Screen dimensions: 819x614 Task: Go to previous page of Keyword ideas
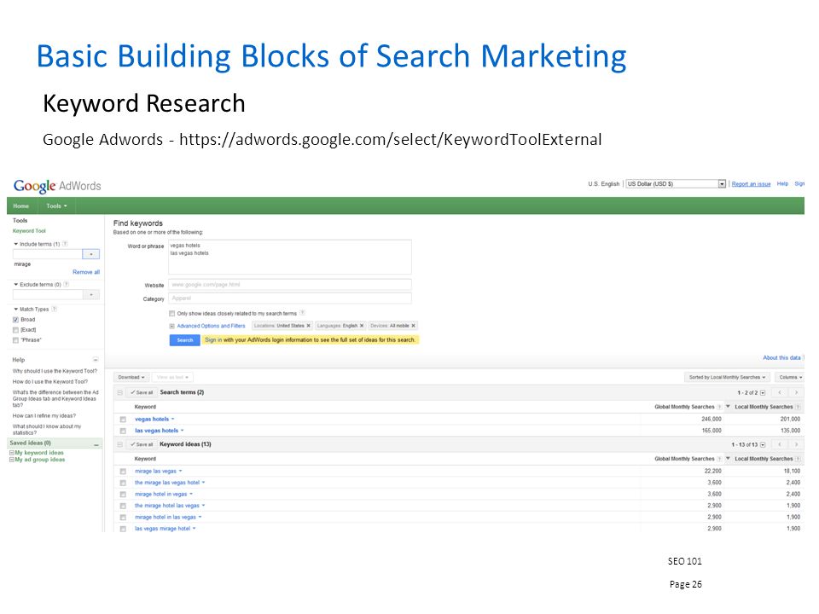pos(780,445)
